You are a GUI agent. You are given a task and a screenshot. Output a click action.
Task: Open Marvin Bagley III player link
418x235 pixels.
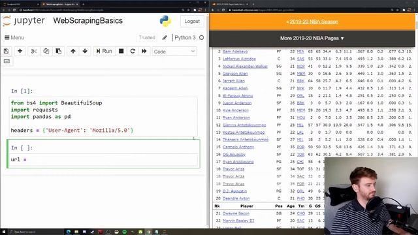238,221
